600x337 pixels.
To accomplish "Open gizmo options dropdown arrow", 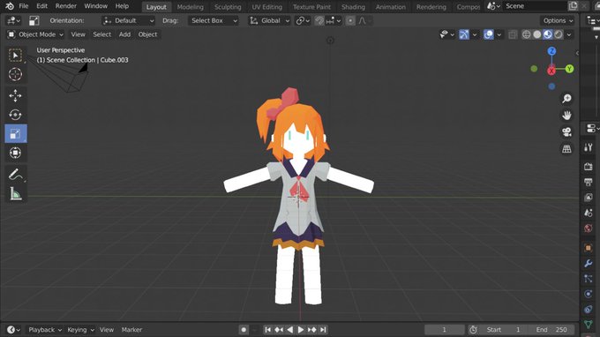I will pos(475,34).
